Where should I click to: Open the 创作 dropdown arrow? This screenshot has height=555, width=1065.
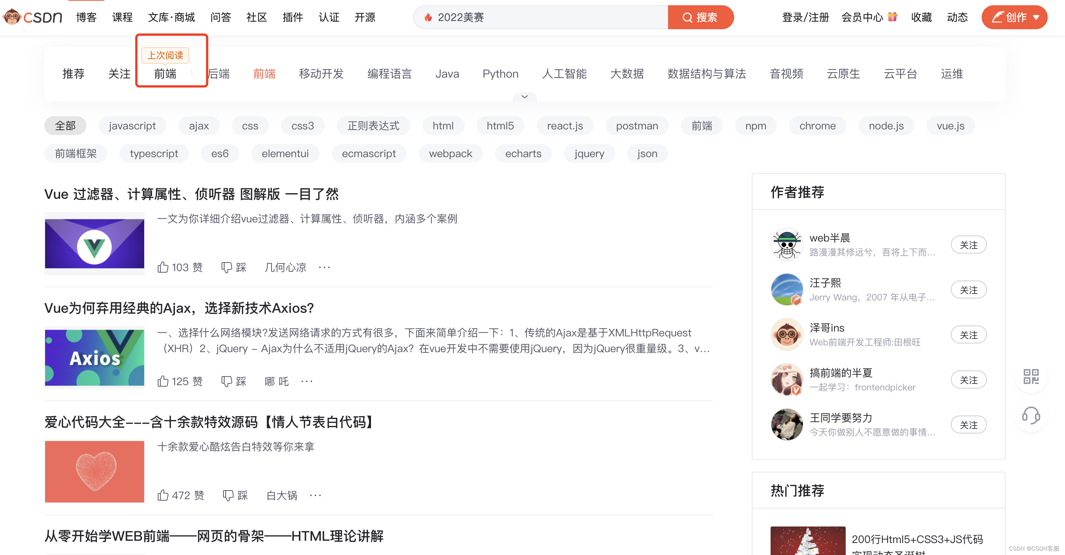coord(1036,17)
